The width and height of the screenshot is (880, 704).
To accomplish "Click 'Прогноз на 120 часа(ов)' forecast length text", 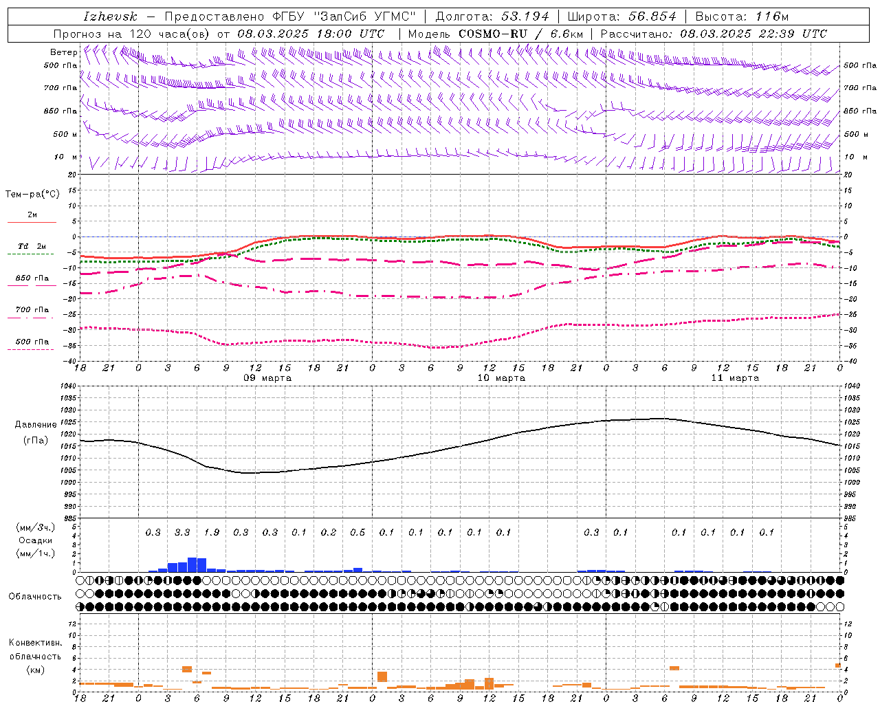I will click(132, 34).
